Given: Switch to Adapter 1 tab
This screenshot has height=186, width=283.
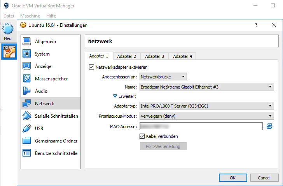Looking at the screenshot, I should pos(99,56).
